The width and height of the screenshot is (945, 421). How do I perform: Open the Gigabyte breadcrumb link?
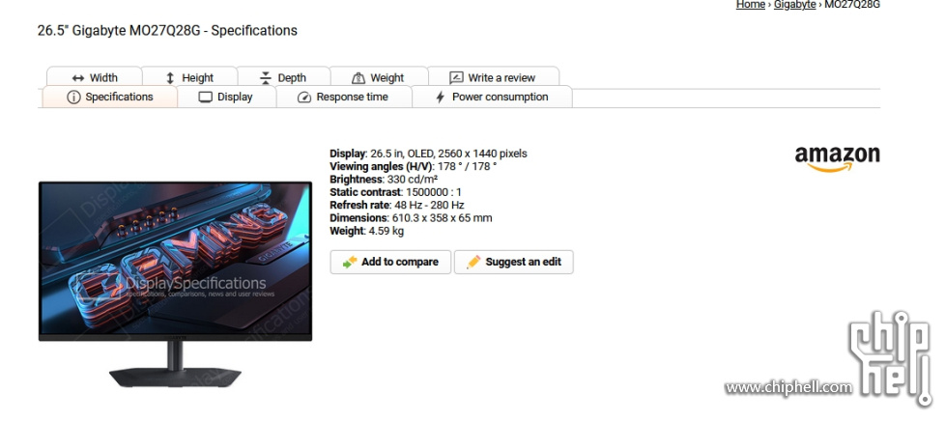coord(795,5)
